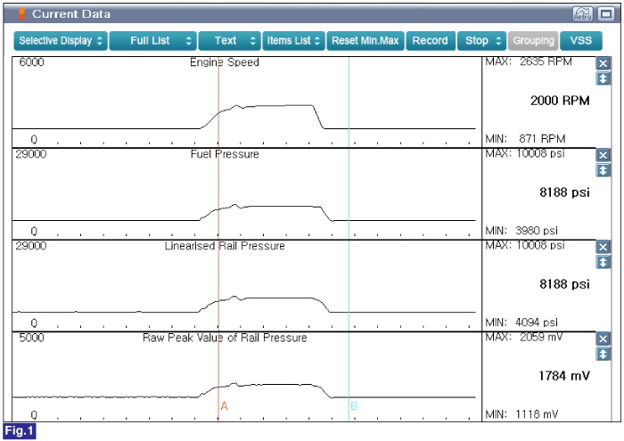Image resolution: width=624 pixels, height=441 pixels.
Task: Expand the Raw Peak Value graph vertically
Action: click(x=603, y=354)
